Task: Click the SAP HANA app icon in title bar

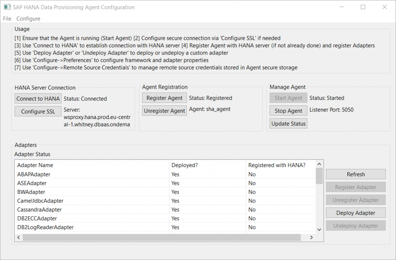Action: (7, 7)
